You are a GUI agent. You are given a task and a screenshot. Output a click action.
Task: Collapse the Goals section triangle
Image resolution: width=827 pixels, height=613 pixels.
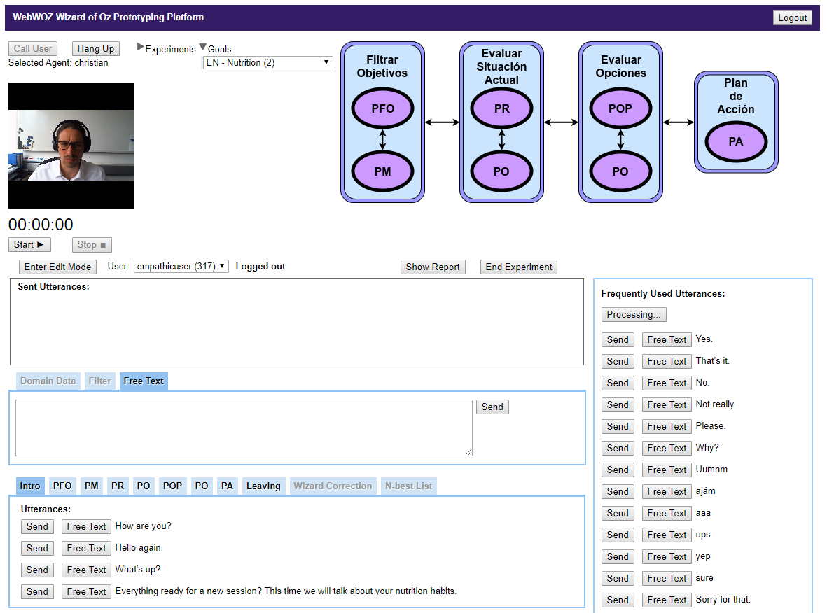coord(203,47)
